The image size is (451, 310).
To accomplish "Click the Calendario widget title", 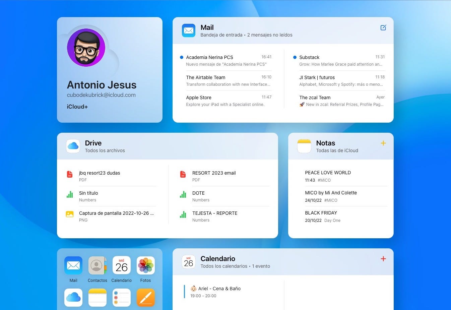I will pyautogui.click(x=218, y=259).
